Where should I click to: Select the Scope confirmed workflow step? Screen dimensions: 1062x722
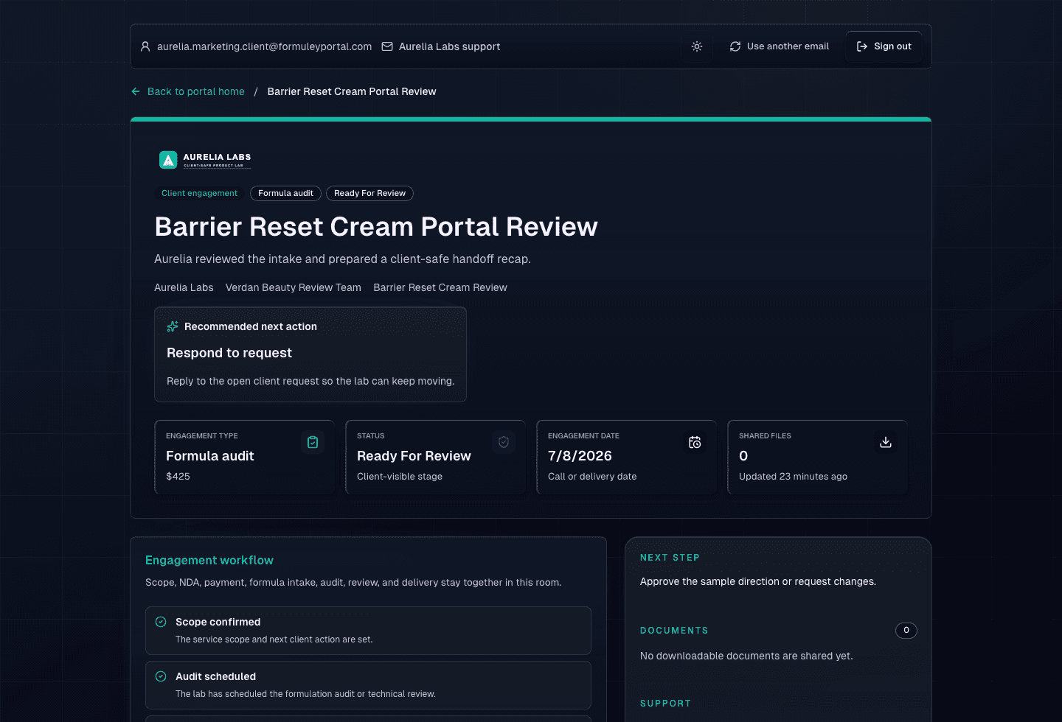[x=368, y=631]
